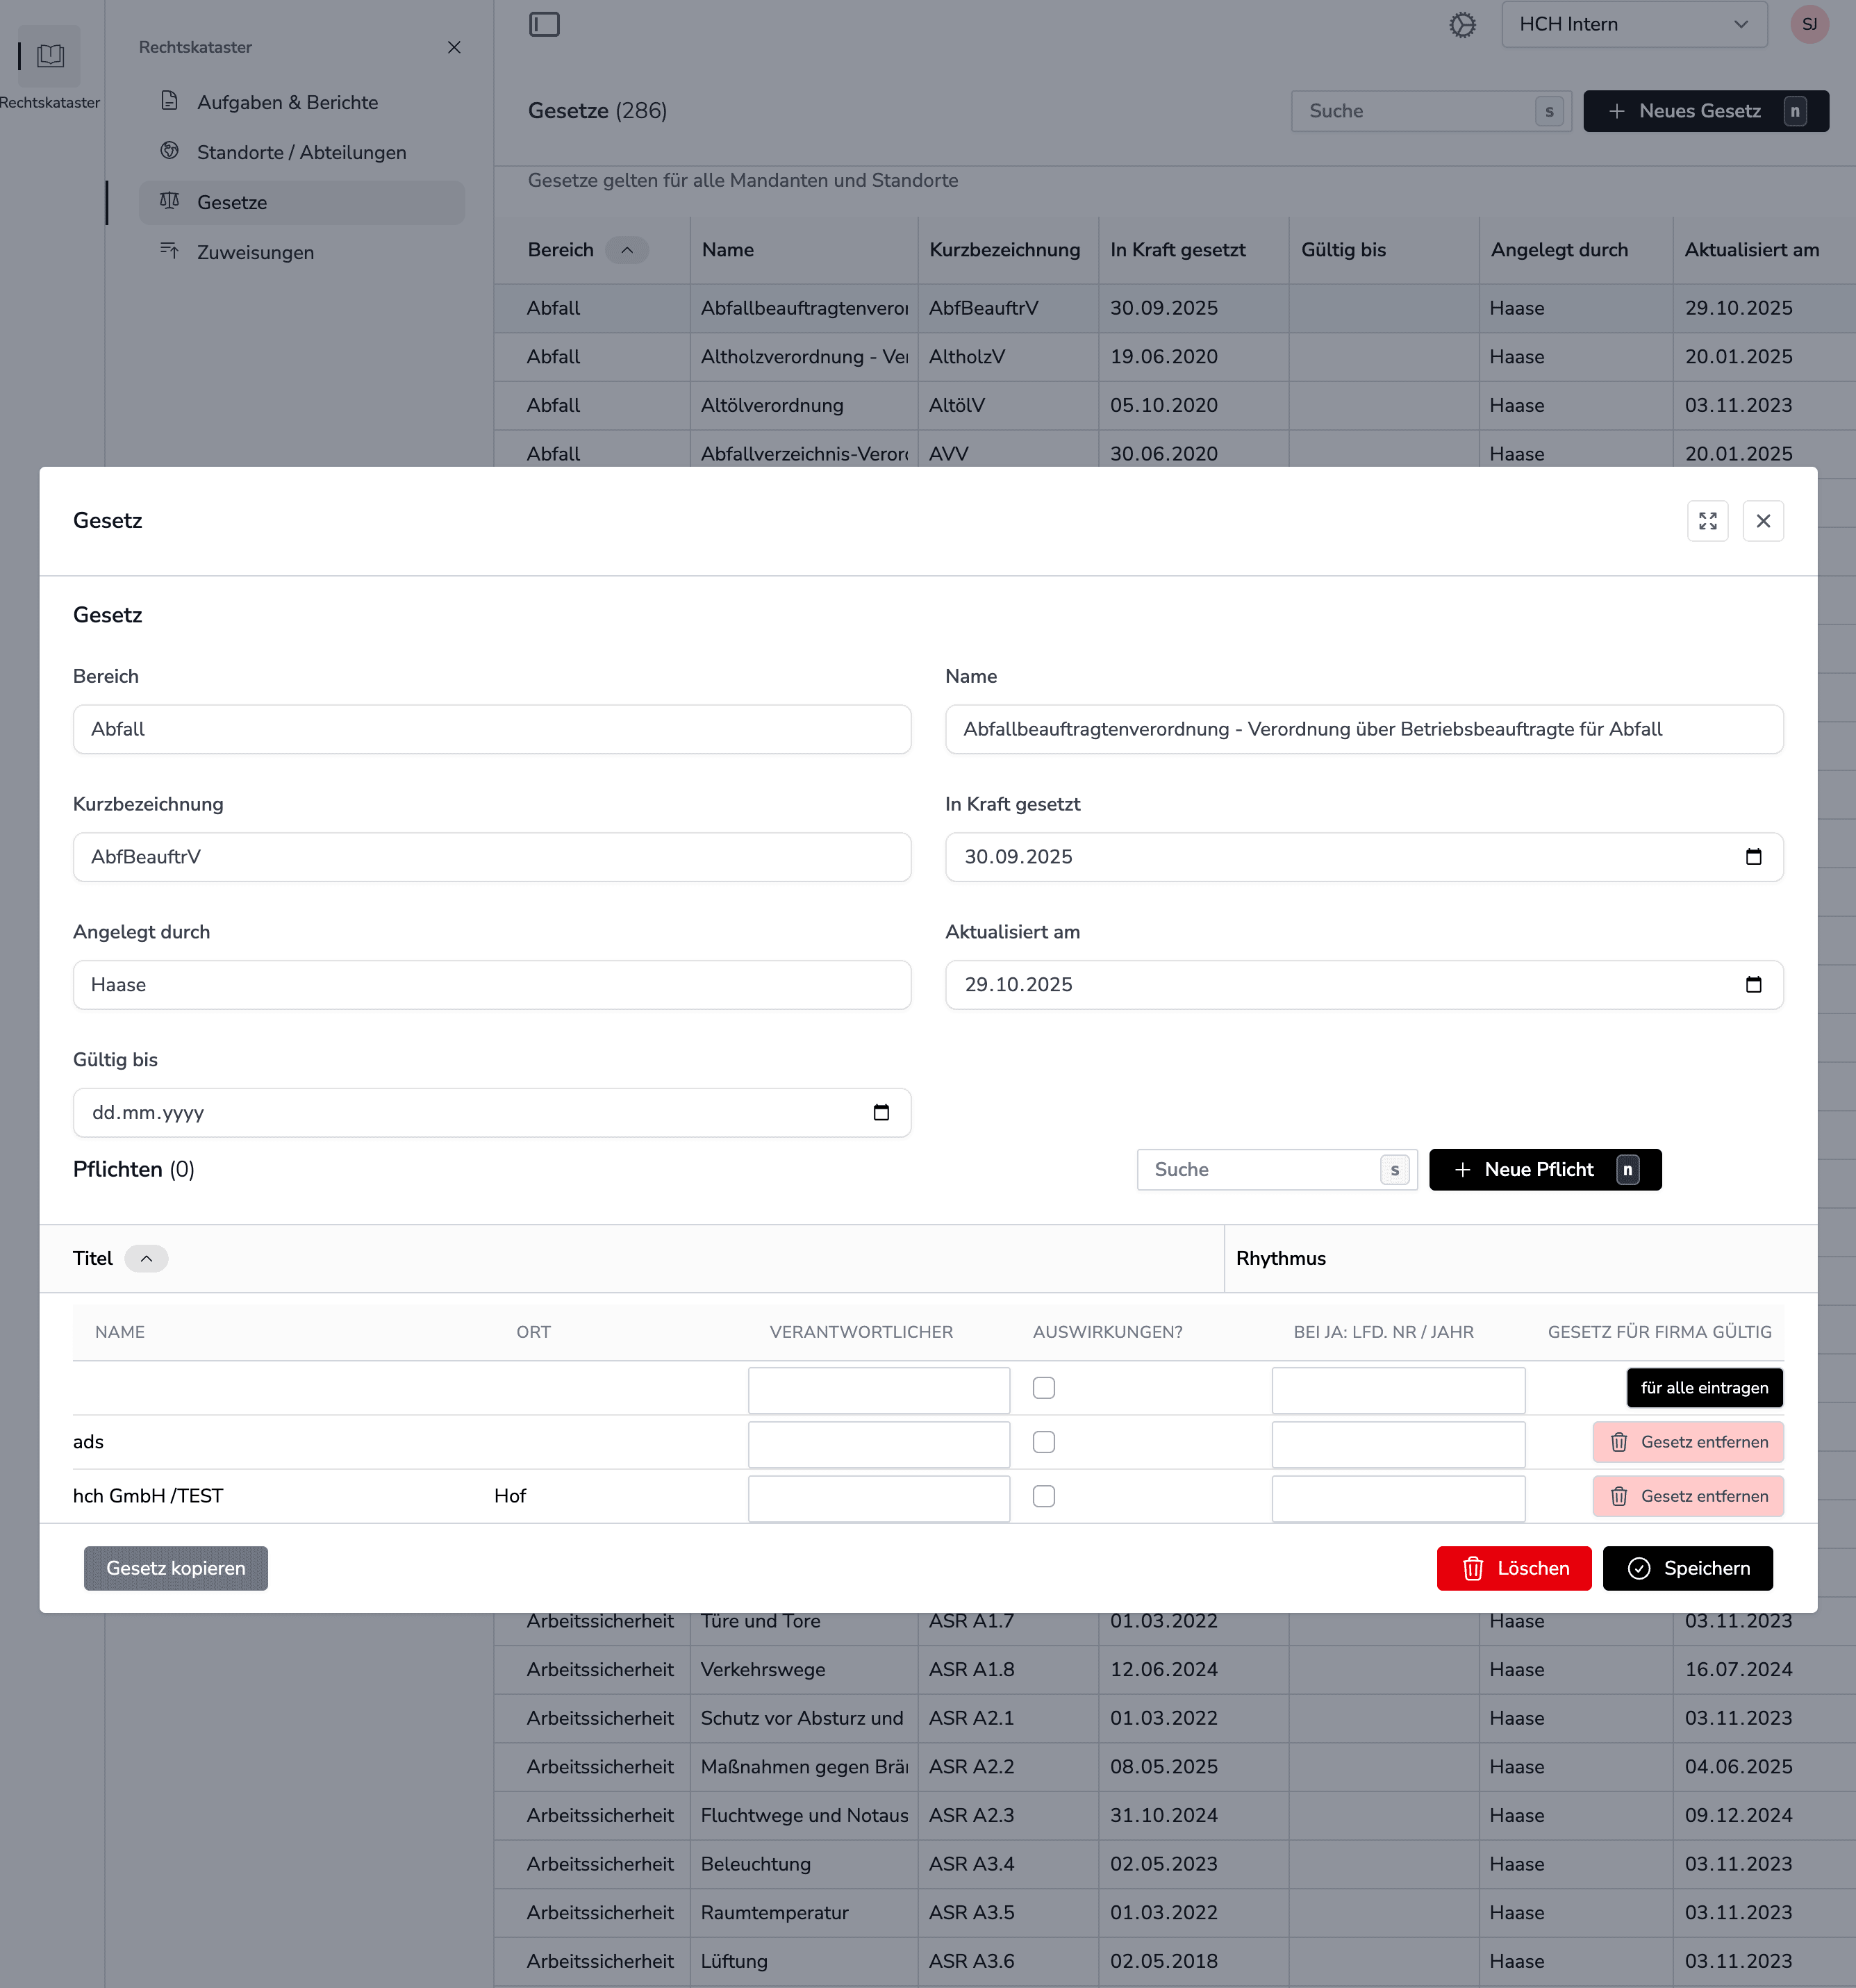Click the plus icon on Neue Pflicht
Viewport: 1856px width, 1988px height.
[1462, 1170]
